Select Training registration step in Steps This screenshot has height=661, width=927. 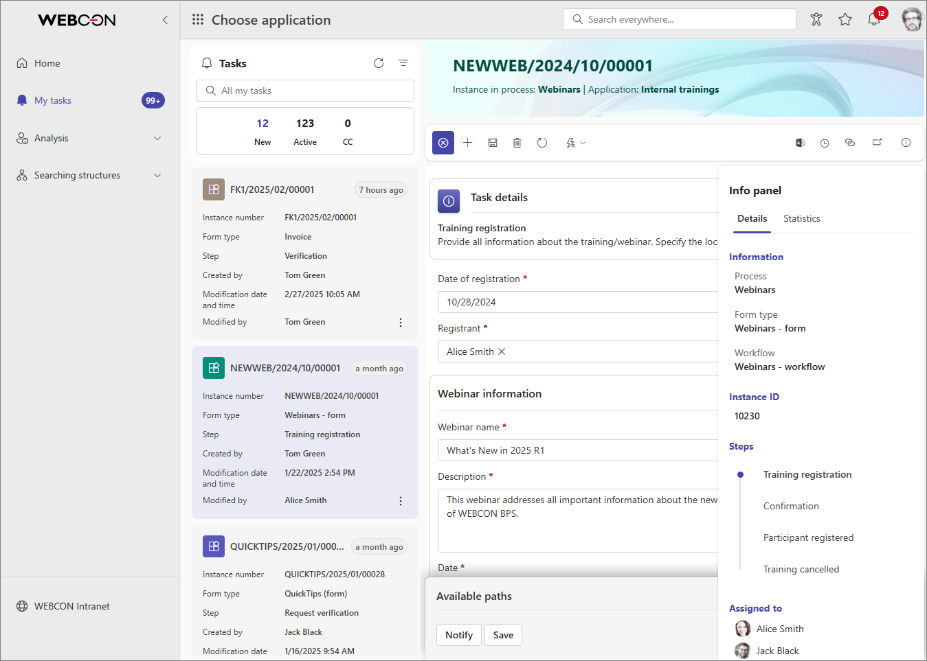click(807, 474)
